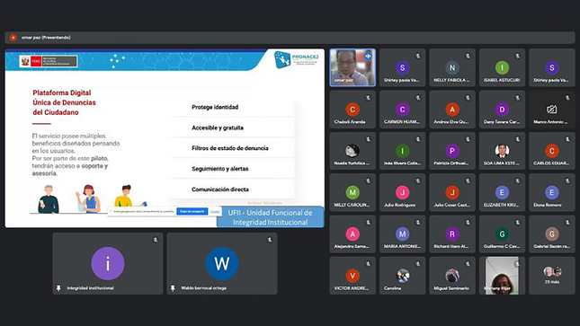
Task: Click 'Comunicación directa' row on slide
Action: coord(233,189)
